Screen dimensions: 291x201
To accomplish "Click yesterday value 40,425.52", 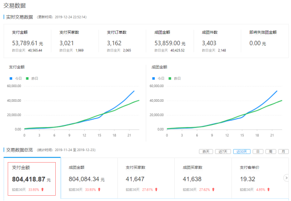I will pyautogui.click(x=177, y=50).
